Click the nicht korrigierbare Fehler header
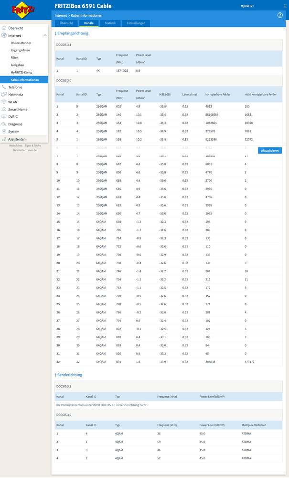 point(260,95)
